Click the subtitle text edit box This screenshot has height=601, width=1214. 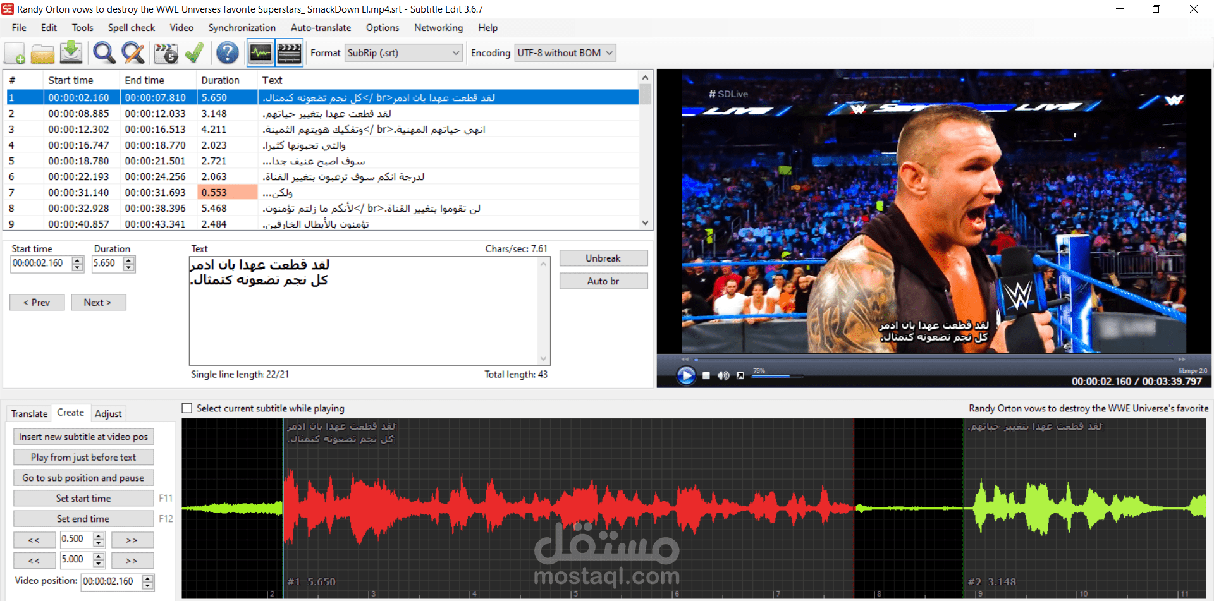(x=369, y=310)
